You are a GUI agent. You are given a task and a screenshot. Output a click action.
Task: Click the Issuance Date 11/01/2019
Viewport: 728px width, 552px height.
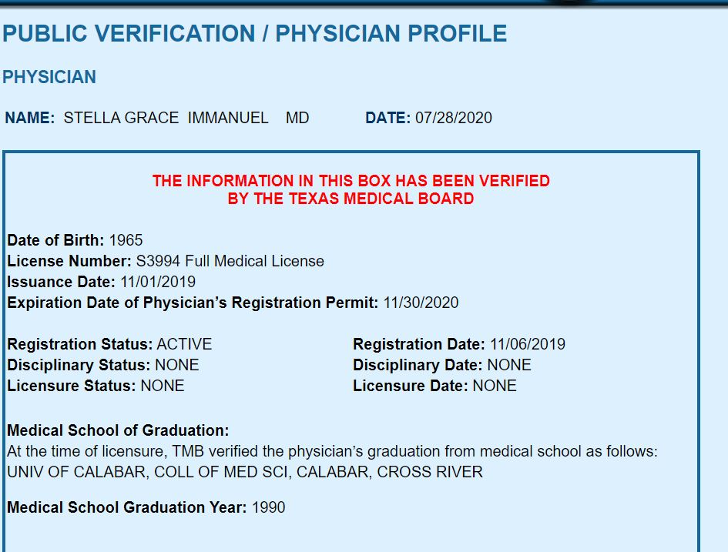click(x=158, y=282)
